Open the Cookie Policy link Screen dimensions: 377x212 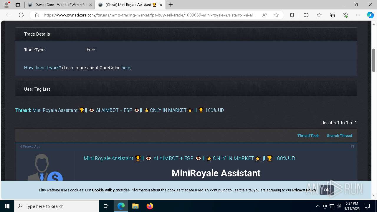tap(103, 190)
